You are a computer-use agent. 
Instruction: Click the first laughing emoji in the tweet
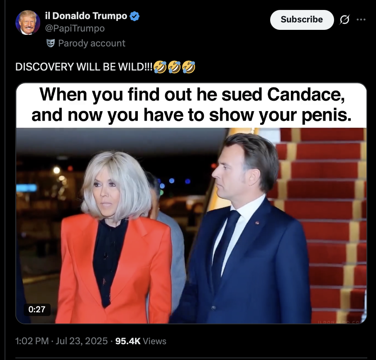160,67
